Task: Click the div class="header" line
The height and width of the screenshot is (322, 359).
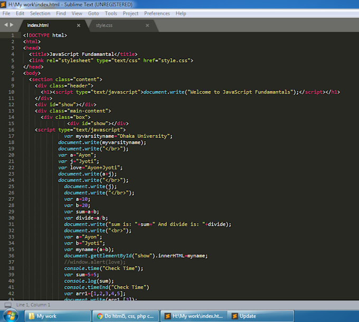Action: pyautogui.click(x=64, y=86)
